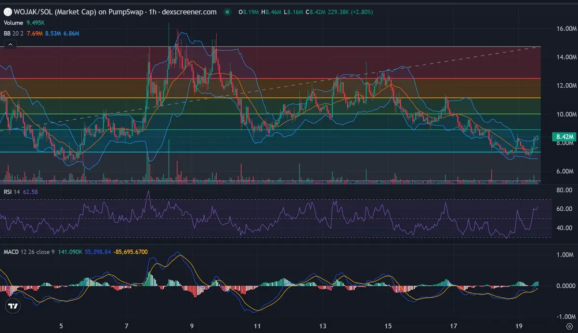Click the MACD 1.00M axis label
The height and width of the screenshot is (333, 578).
point(565,255)
